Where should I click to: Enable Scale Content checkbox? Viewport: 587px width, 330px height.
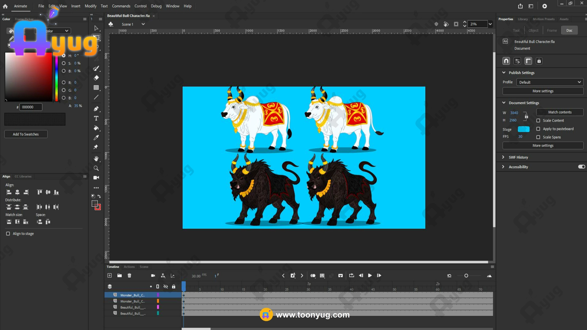(x=538, y=121)
